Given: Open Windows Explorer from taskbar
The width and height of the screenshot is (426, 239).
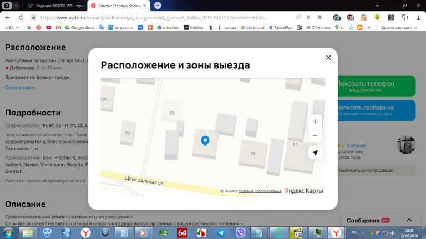Looking at the screenshot, I should [27, 233].
